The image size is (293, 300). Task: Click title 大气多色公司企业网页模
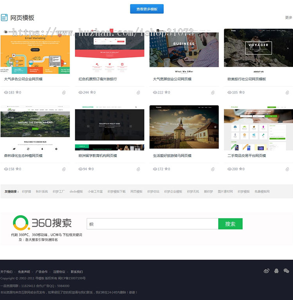point(23,79)
